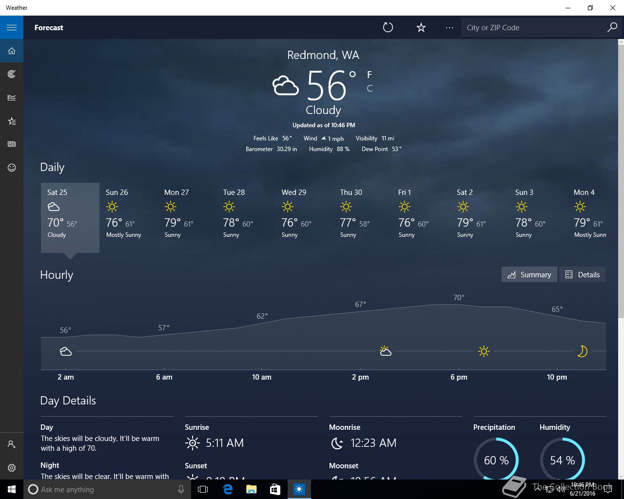Click the search magnifier icon
The image size is (624, 499).
(x=612, y=27)
